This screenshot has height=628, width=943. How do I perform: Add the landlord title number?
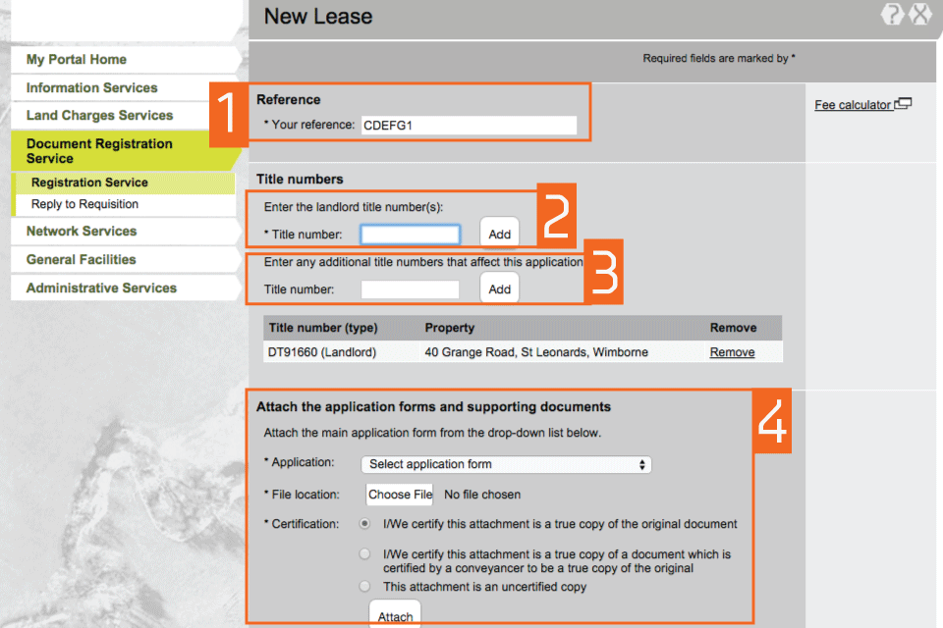point(499,235)
